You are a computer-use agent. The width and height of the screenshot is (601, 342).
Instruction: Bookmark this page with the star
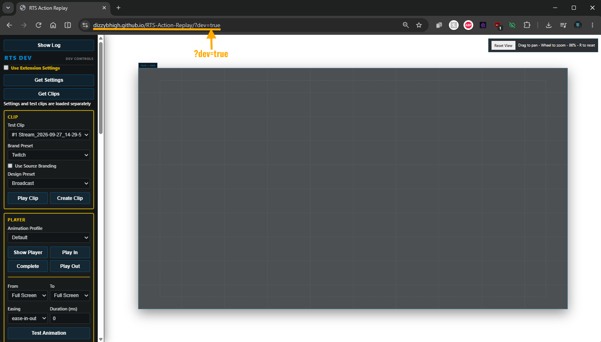point(419,25)
